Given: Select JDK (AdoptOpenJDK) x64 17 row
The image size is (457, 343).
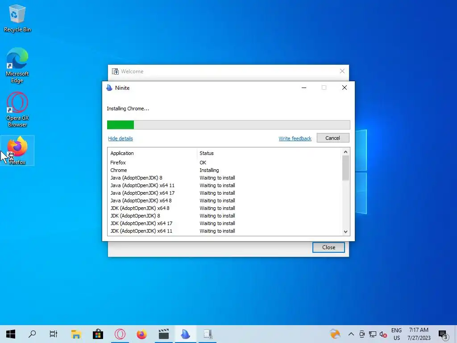Looking at the screenshot, I should (x=224, y=223).
